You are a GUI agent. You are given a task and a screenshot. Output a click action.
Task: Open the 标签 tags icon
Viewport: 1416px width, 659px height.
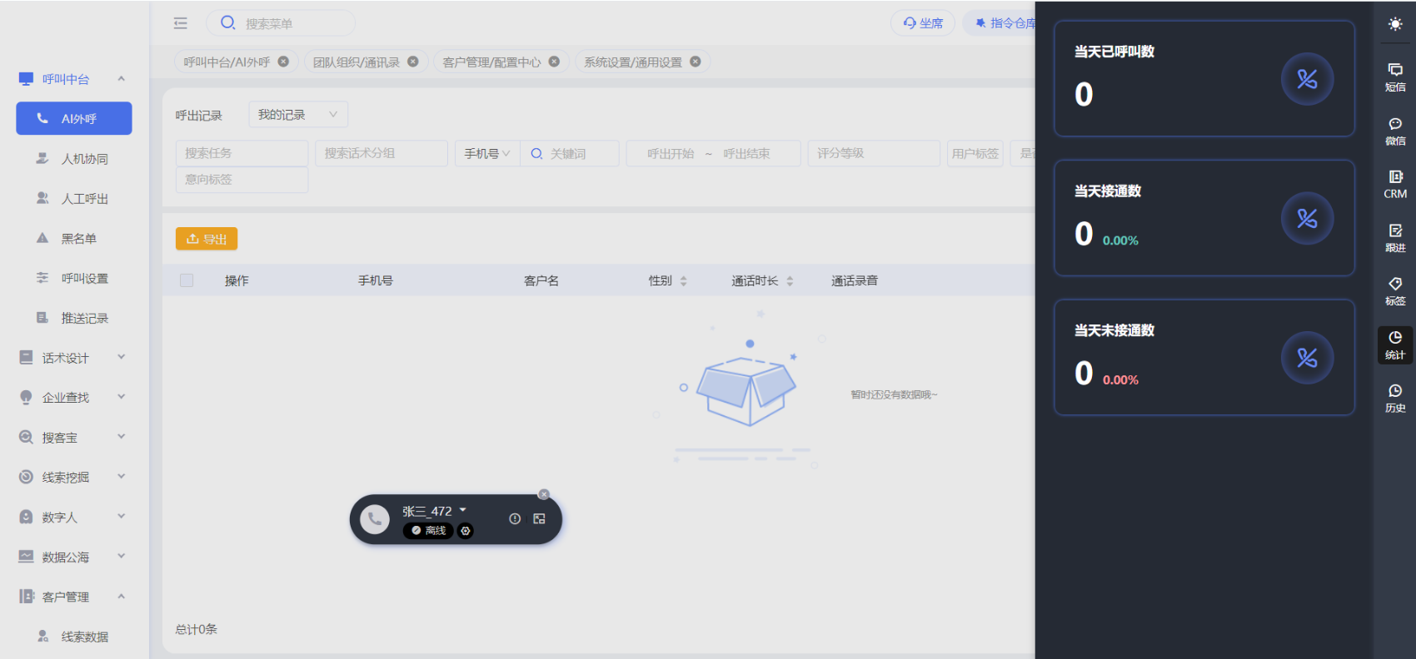tap(1395, 290)
